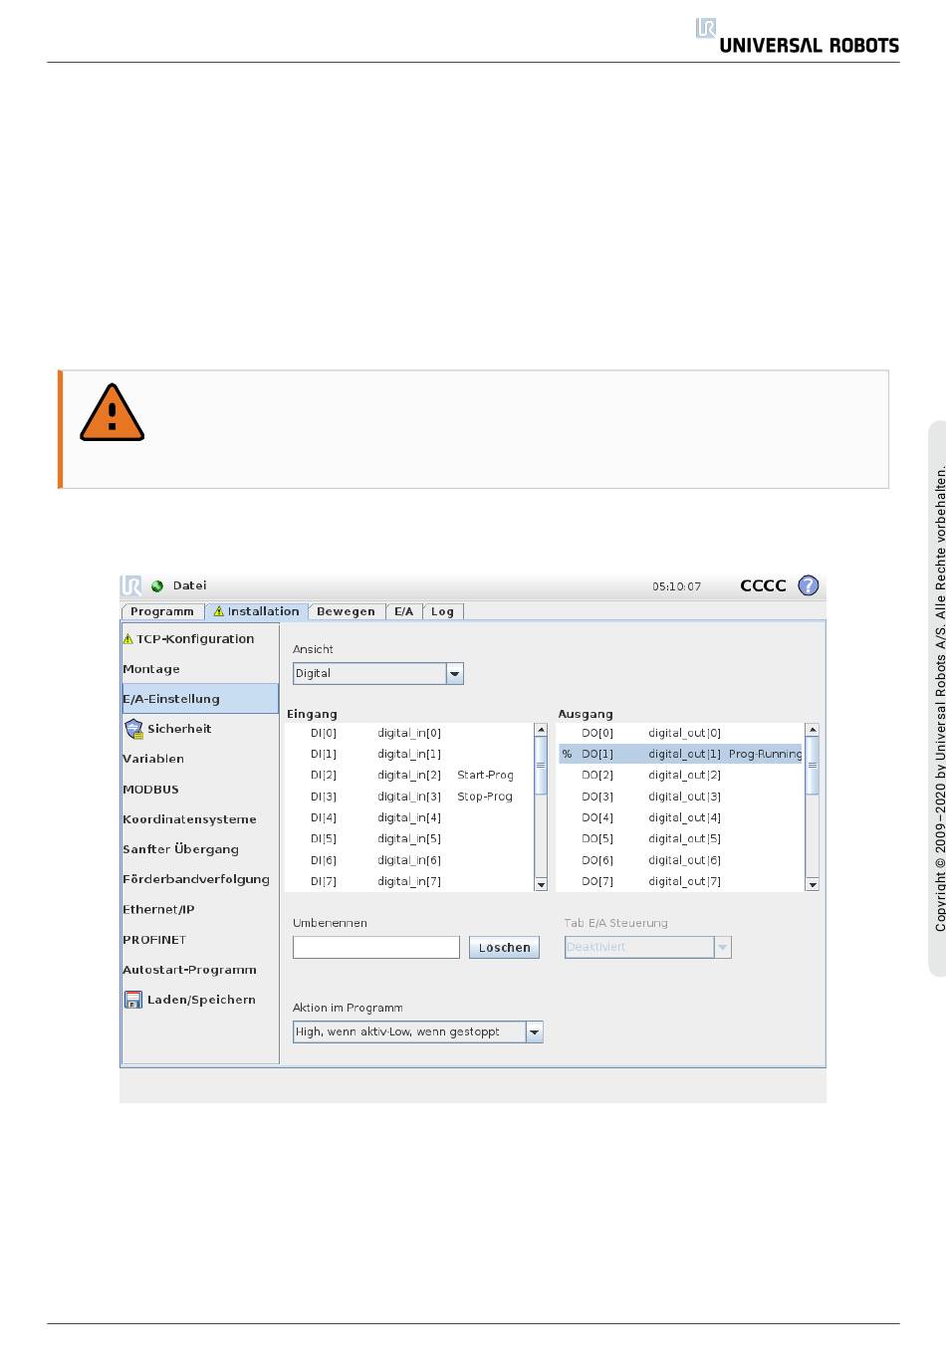Click the Ausgang list scroll down arrow

(x=813, y=884)
